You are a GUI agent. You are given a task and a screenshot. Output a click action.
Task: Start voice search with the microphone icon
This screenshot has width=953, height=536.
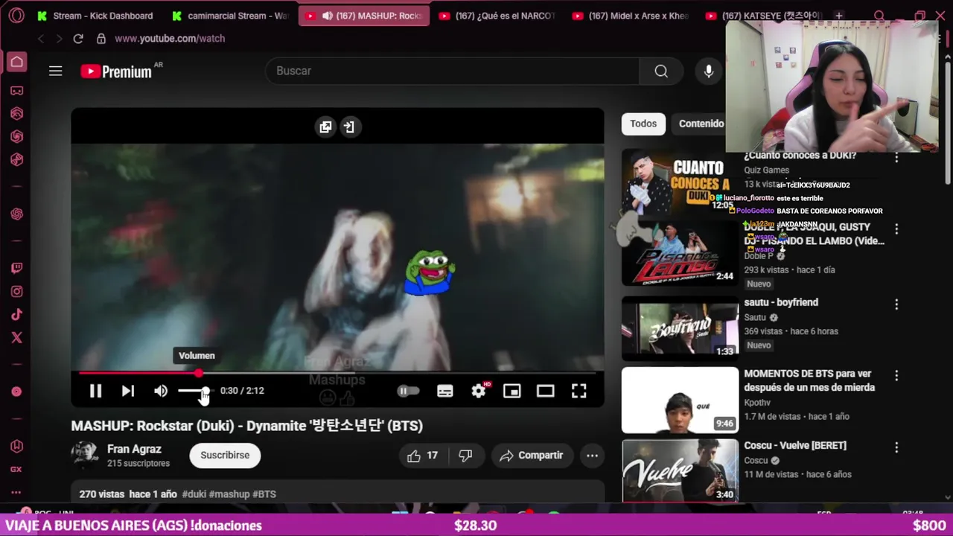709,71
